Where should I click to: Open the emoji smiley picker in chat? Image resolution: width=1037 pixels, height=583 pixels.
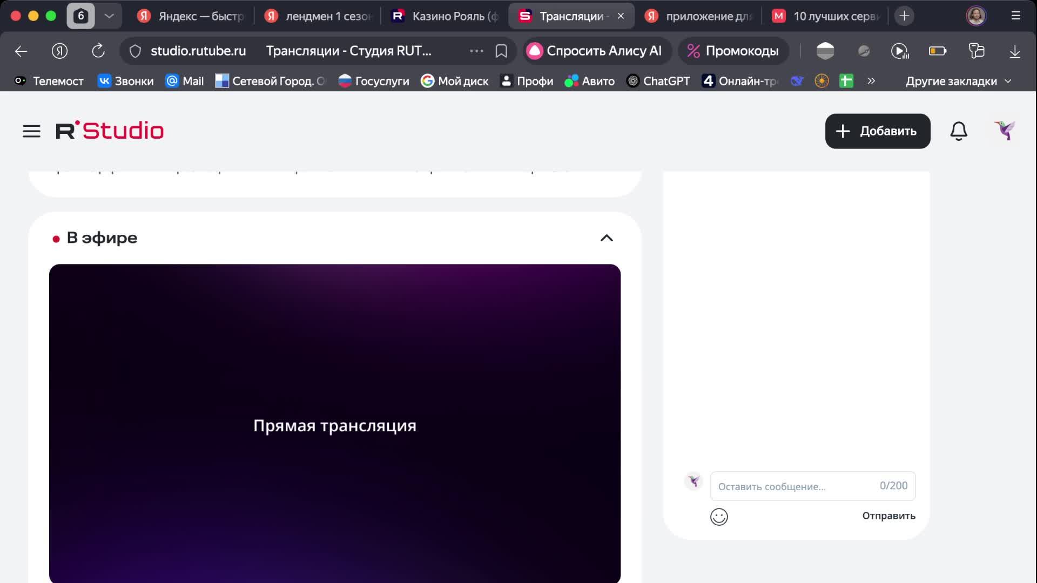719,517
